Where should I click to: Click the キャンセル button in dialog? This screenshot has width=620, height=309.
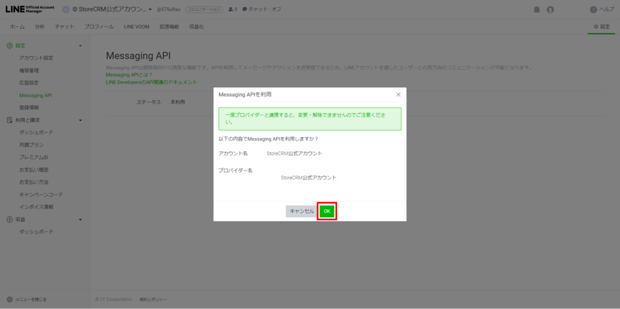click(x=302, y=212)
